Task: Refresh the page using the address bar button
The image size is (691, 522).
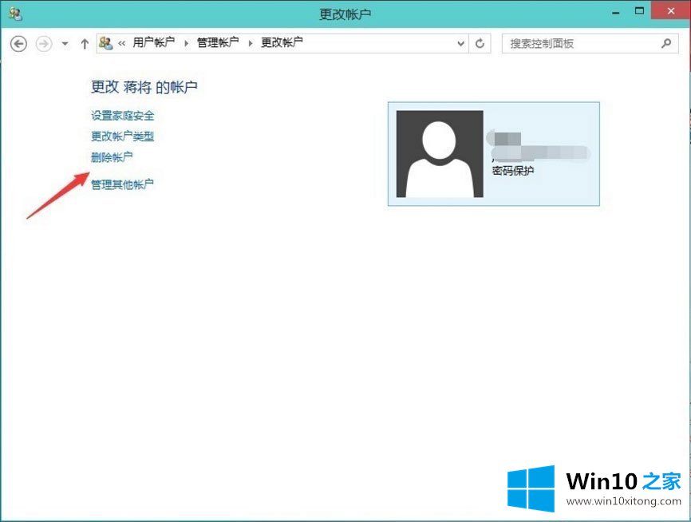Action: tap(480, 44)
